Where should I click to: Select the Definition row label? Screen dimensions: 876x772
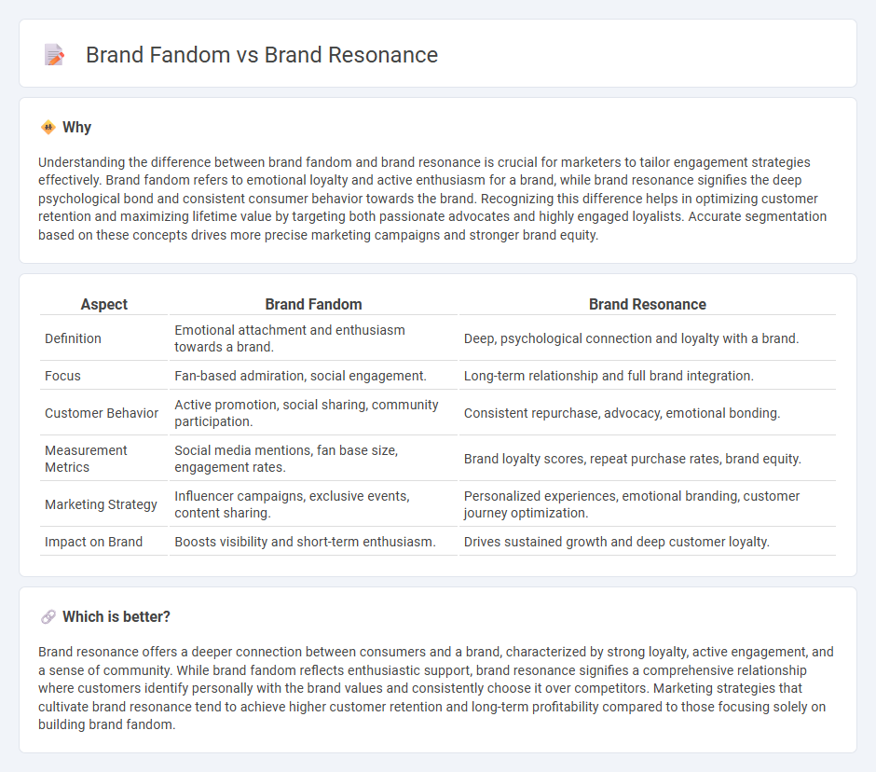tap(74, 338)
